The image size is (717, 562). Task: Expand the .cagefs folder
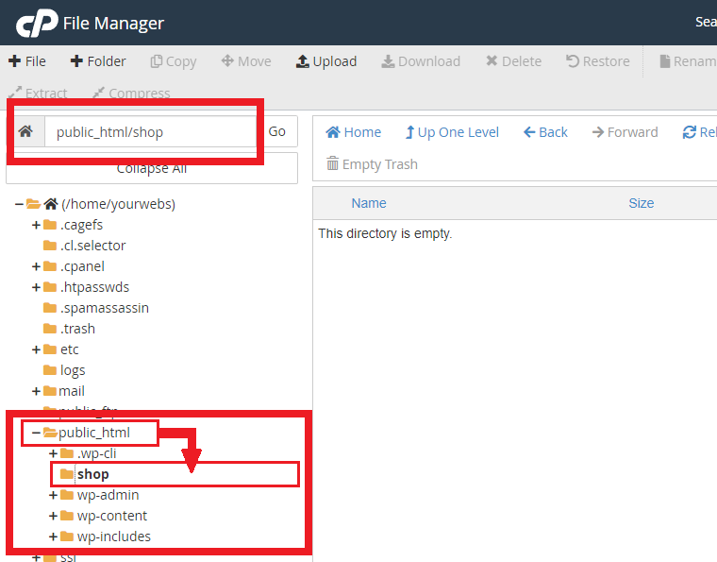pyautogui.click(x=36, y=225)
